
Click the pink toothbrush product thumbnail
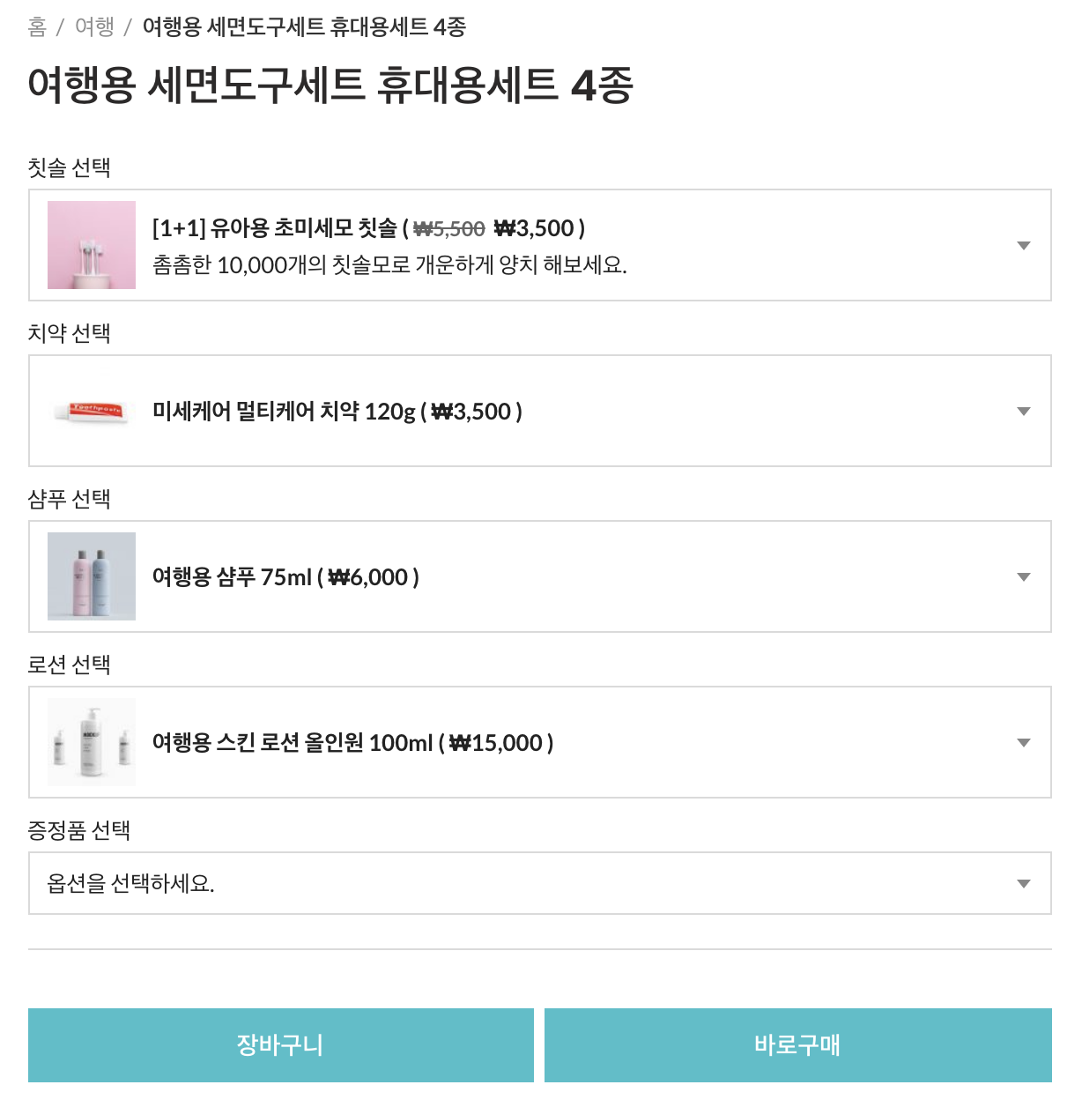[x=92, y=245]
